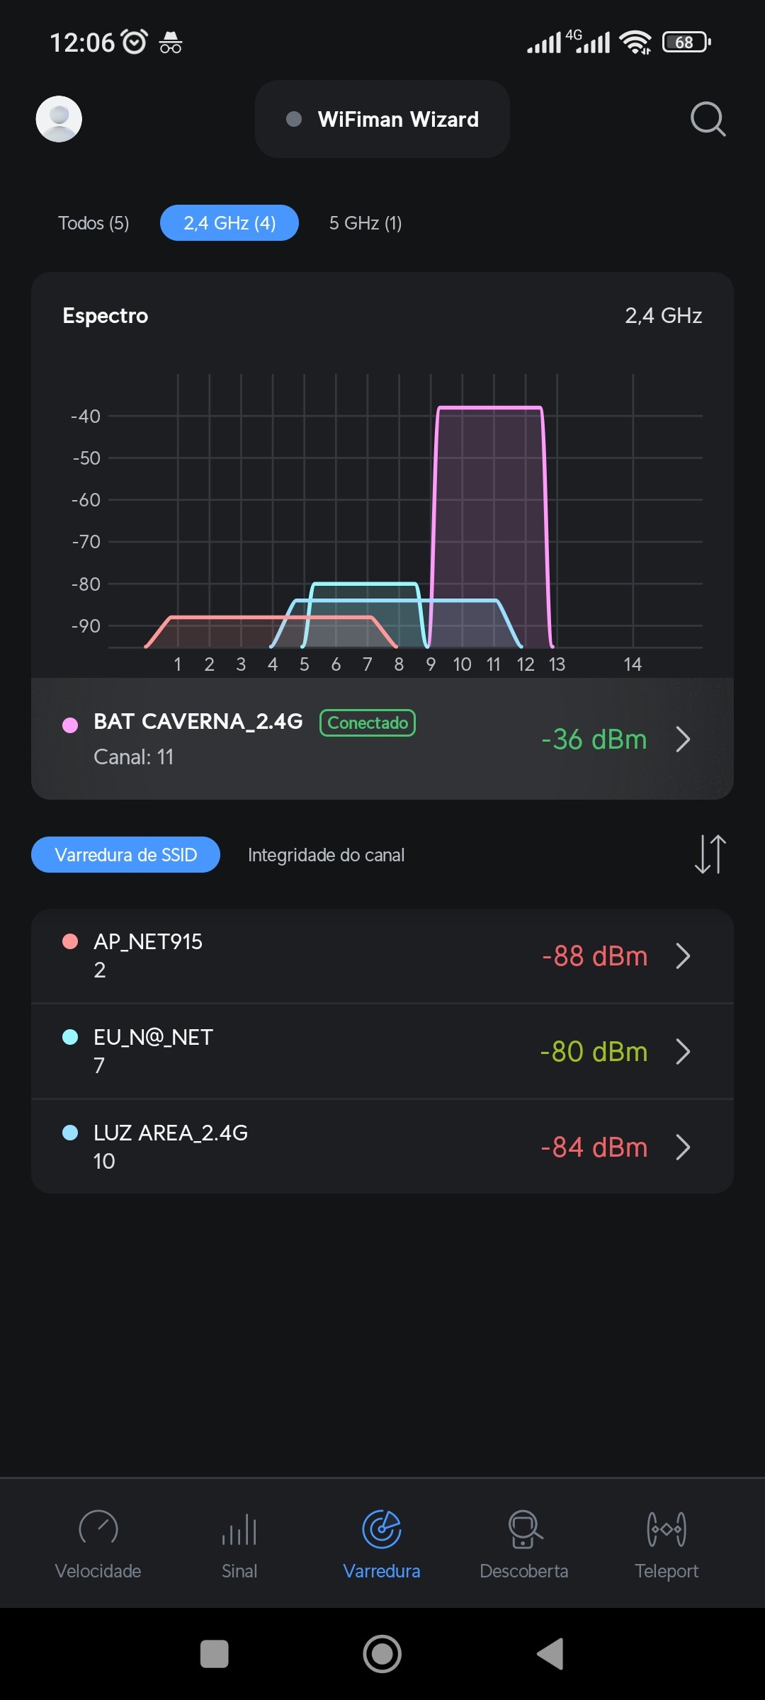Select the 2,4 GHz (4) filter
Screen dimensions: 765x1700
point(229,223)
